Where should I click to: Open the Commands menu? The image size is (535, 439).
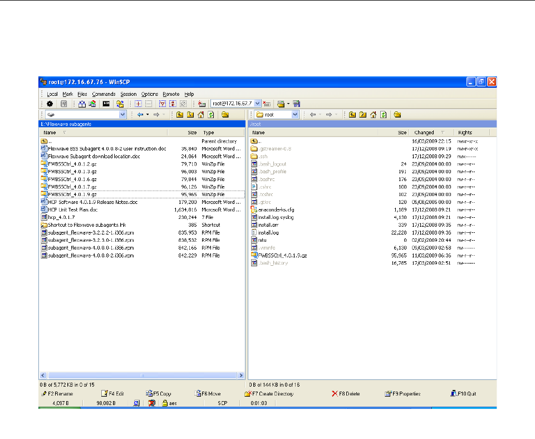click(x=104, y=94)
